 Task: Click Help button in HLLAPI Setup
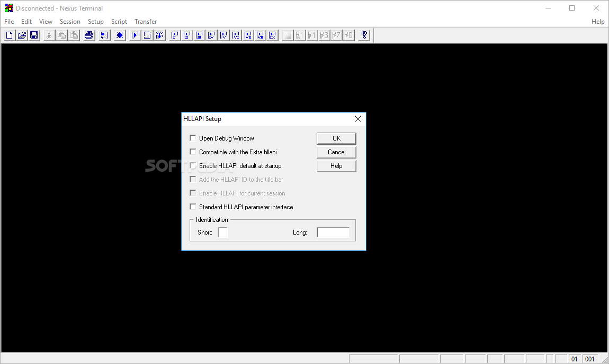(336, 166)
